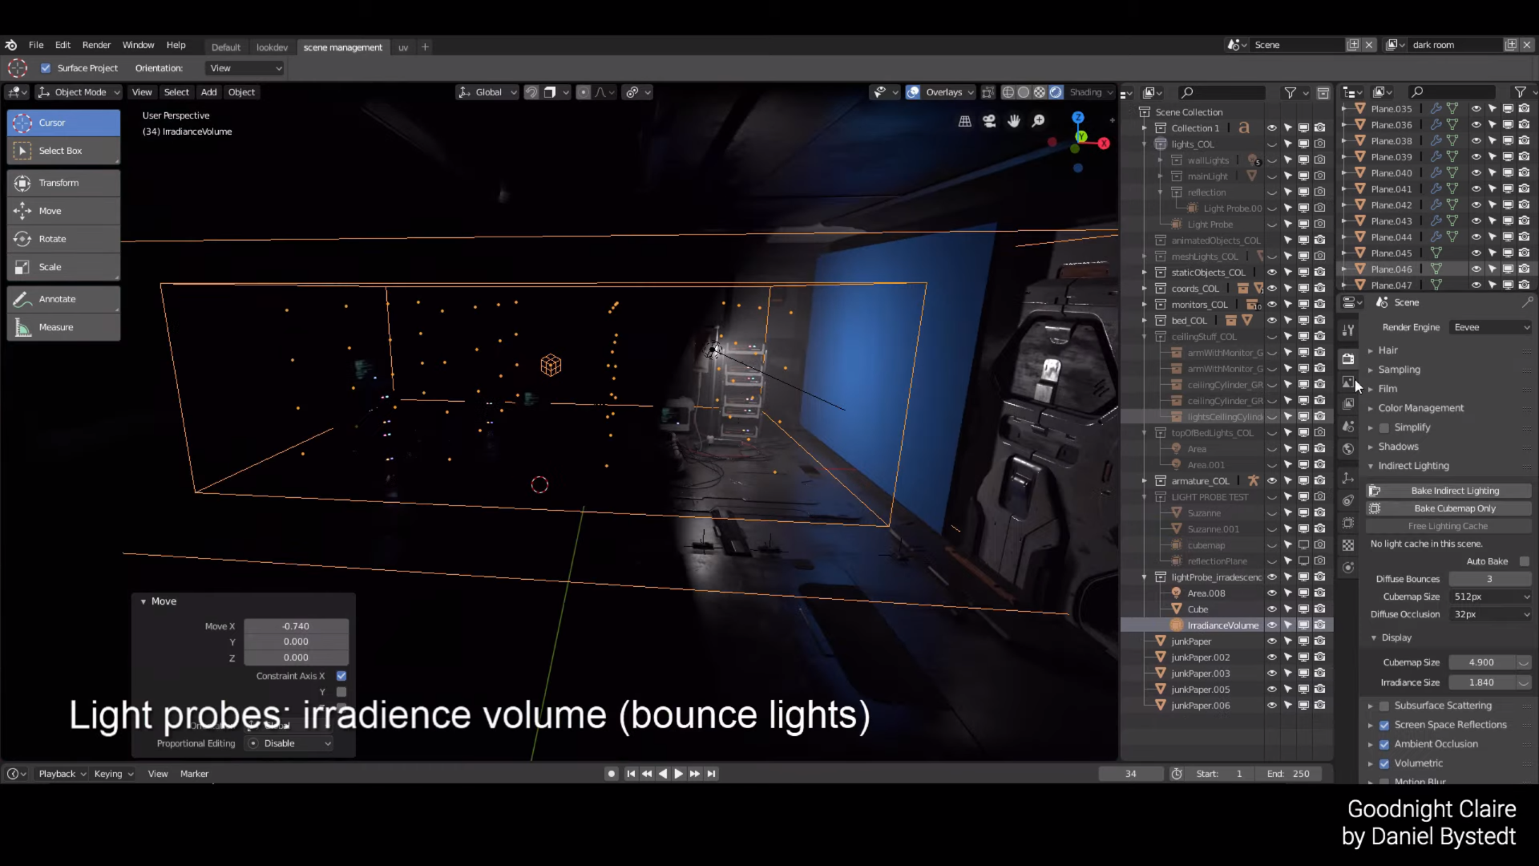
Task: Play the animation in reverse
Action: coord(662,774)
